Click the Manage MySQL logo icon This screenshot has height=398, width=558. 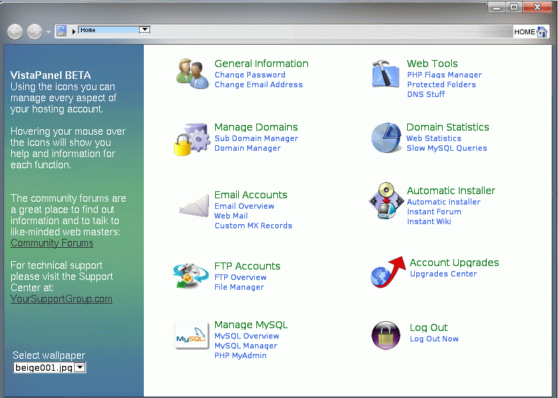click(x=192, y=336)
